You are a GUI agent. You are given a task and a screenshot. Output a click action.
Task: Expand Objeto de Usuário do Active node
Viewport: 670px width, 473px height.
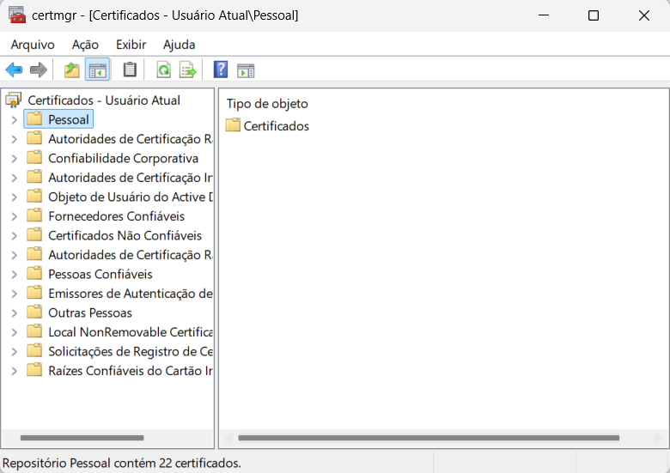coord(14,197)
